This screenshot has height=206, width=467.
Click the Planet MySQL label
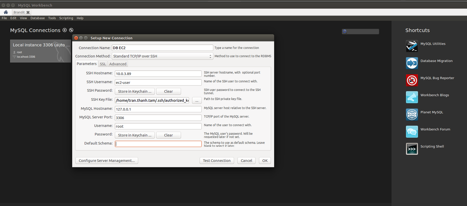tap(432, 112)
